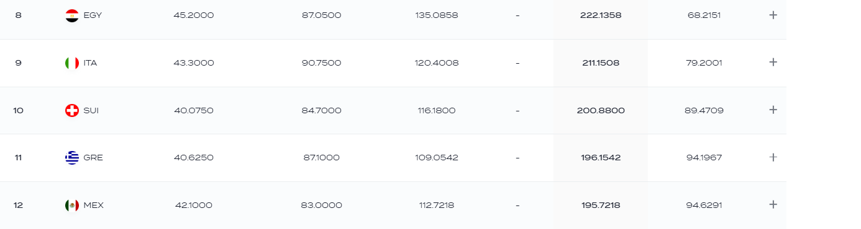Select the ITA country code

pos(90,63)
